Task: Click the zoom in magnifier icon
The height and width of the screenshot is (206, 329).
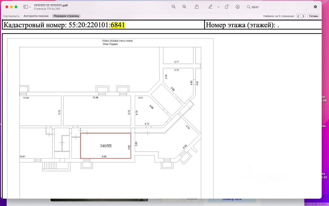Action: (184, 7)
